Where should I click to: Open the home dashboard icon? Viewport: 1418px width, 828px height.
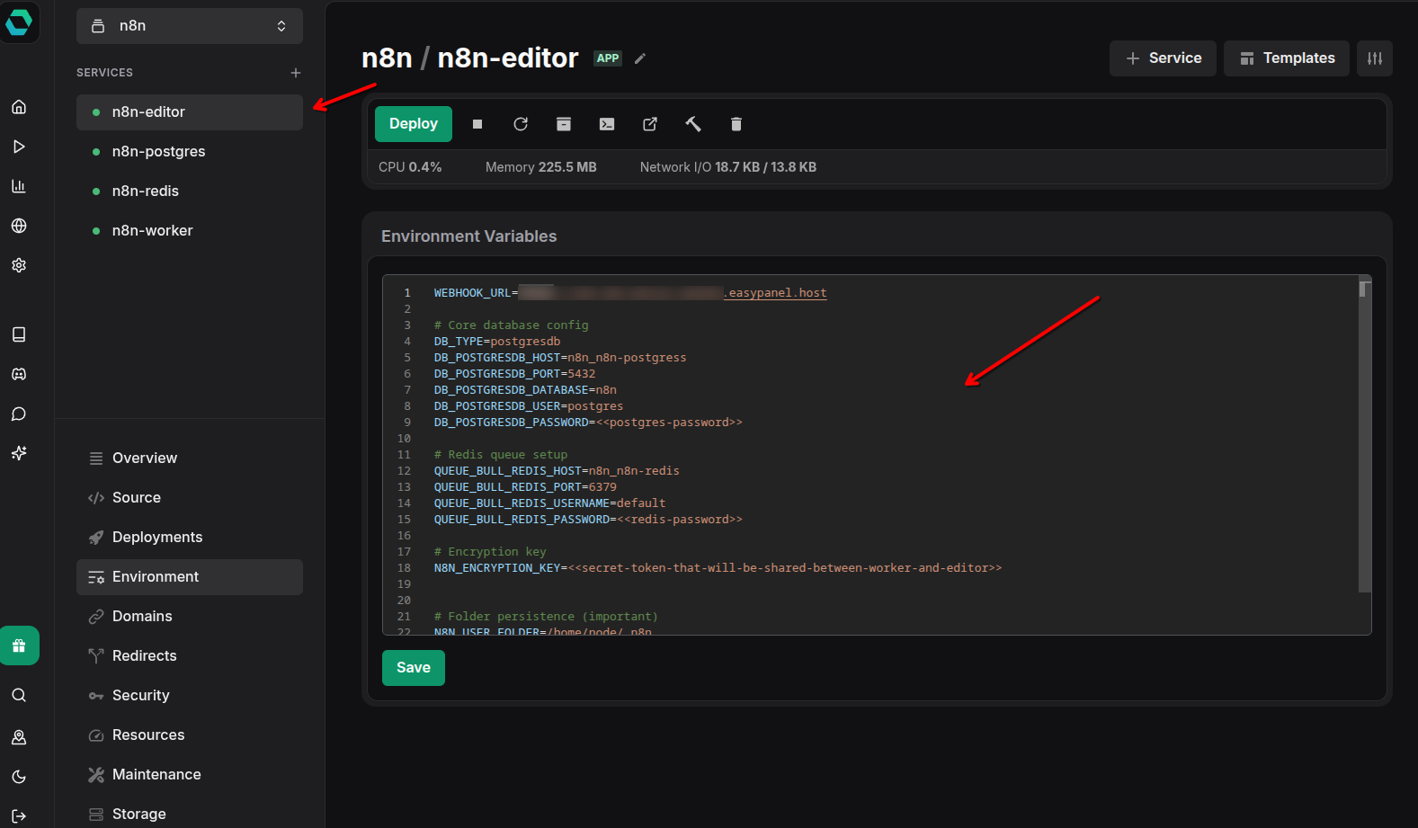[19, 107]
